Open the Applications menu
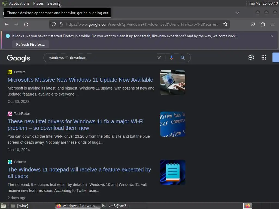279x209 pixels. (x=19, y=3)
